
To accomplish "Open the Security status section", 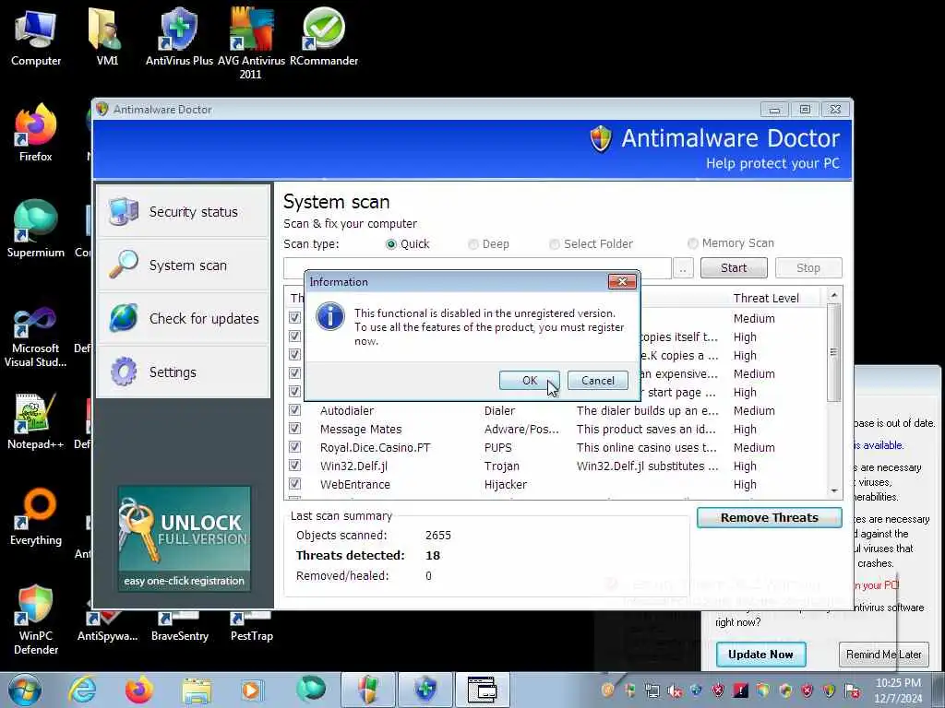I will click(x=184, y=211).
